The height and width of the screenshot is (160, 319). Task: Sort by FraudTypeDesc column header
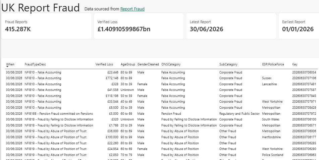pos(36,64)
